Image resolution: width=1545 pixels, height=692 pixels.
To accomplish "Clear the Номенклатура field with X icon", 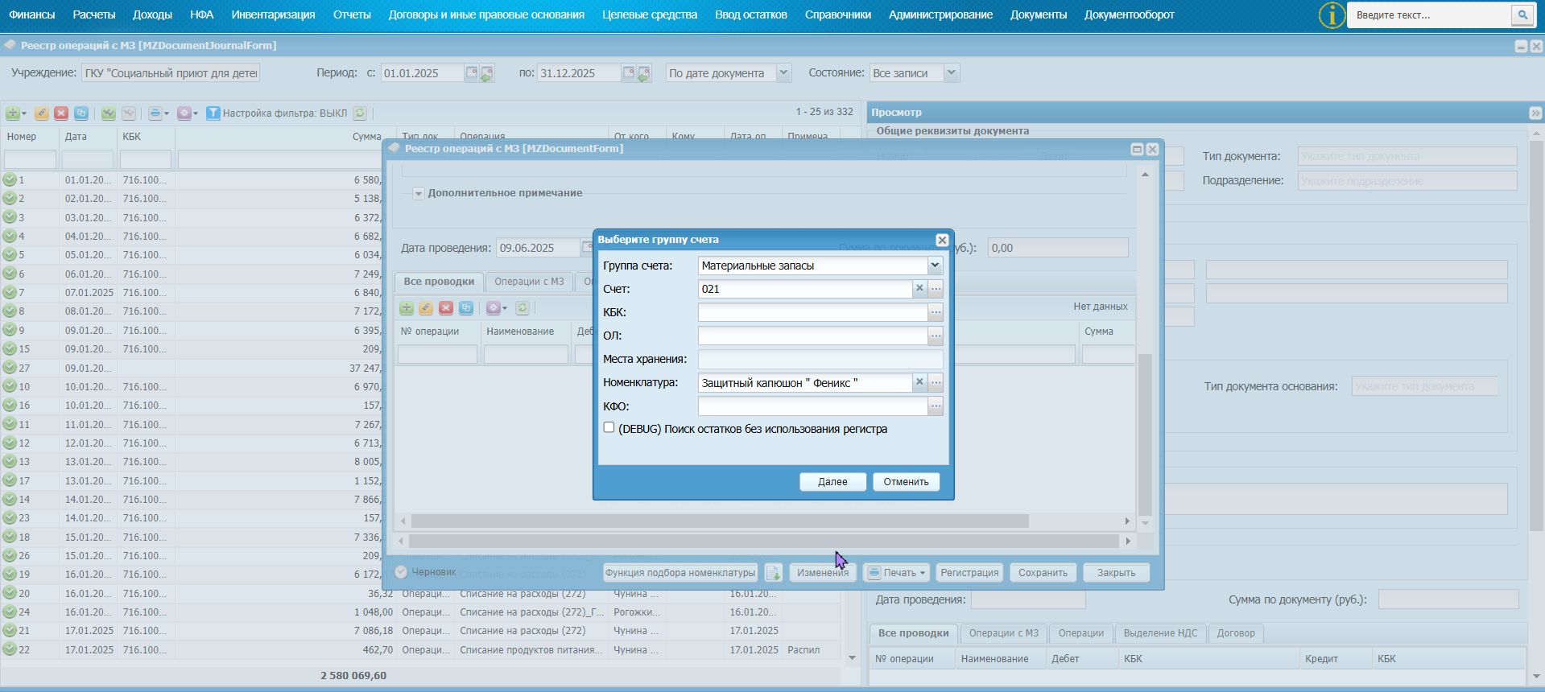I will 919,382.
